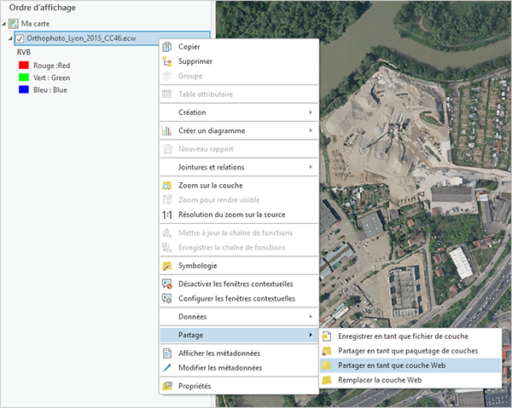Image resolution: width=512 pixels, height=408 pixels.
Task: Click the Propriétés icon
Action: tap(167, 386)
